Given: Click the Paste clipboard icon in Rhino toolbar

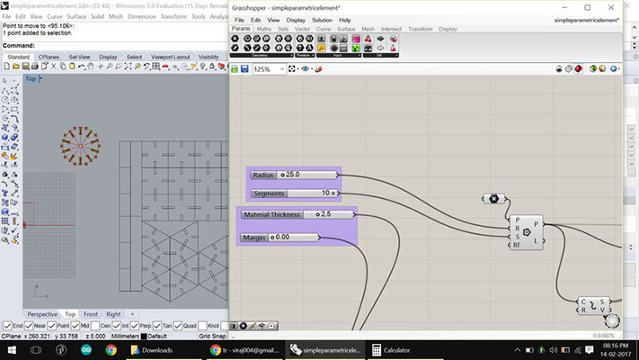Looking at the screenshot, I should [x=72, y=66].
